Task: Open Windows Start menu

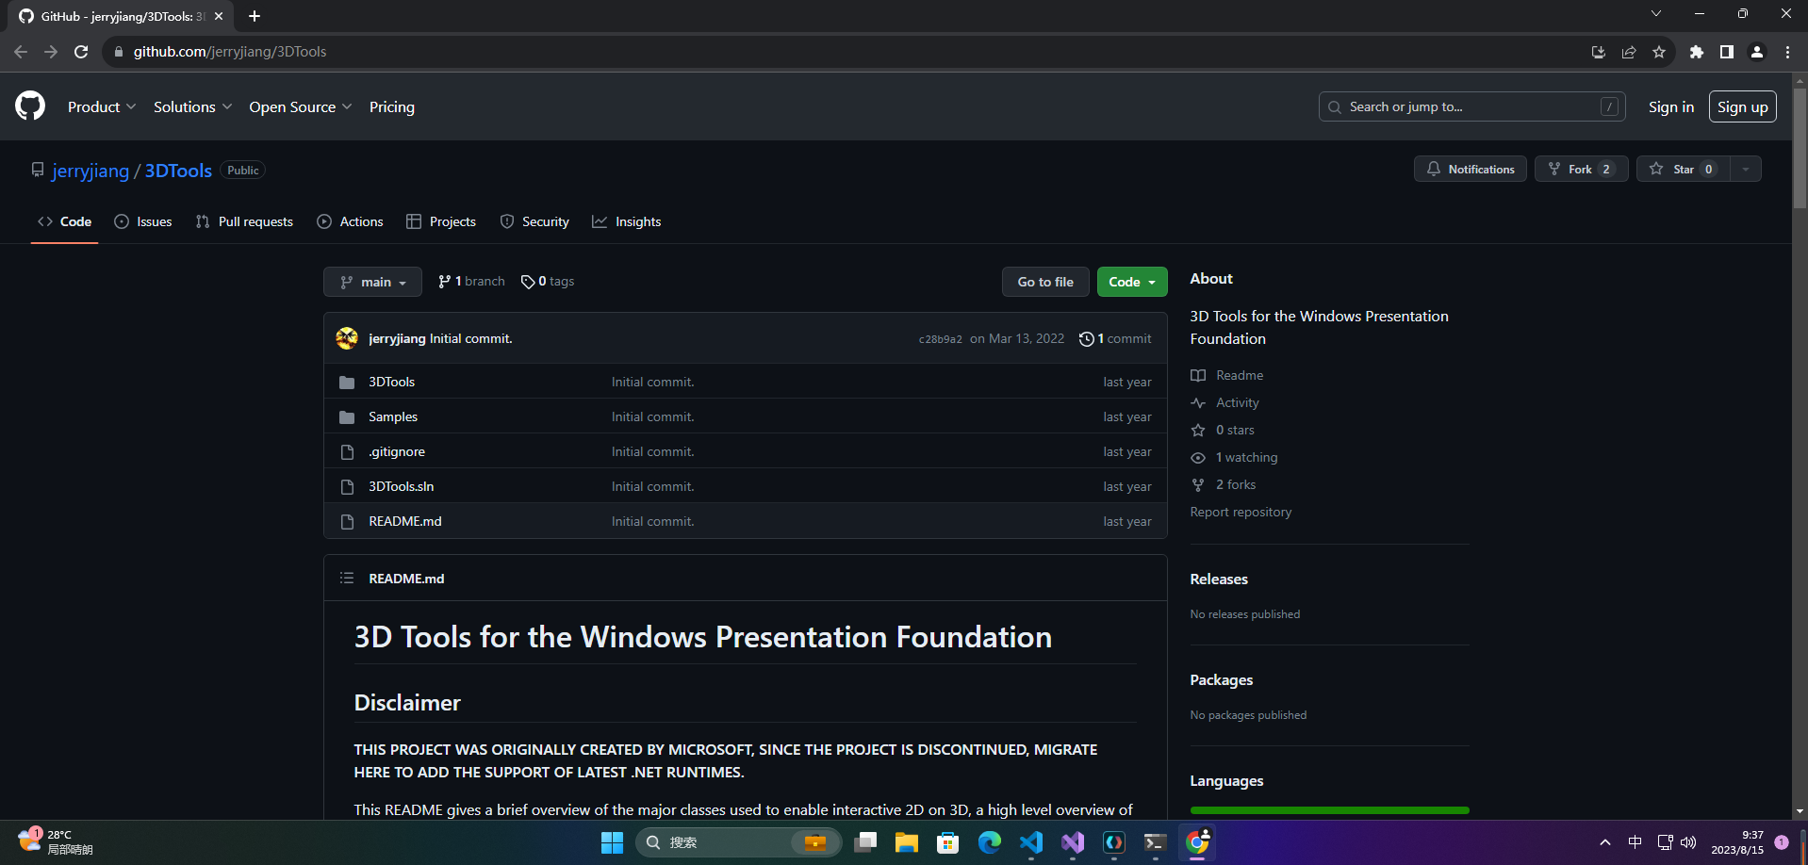Action: 613,842
